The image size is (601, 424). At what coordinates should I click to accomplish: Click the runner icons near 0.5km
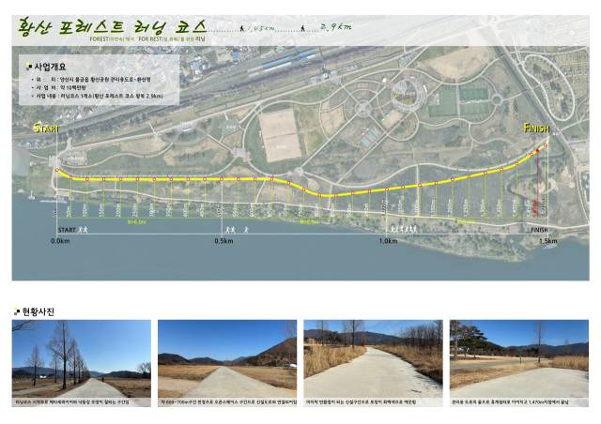pyautogui.click(x=237, y=229)
